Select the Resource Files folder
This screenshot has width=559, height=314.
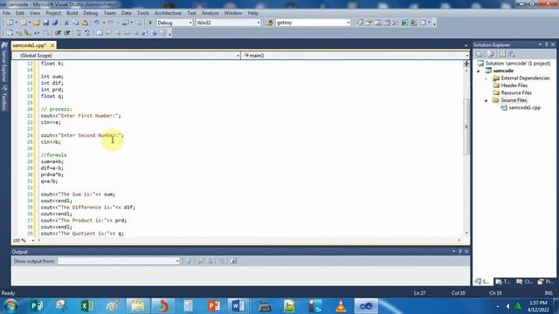click(x=516, y=93)
